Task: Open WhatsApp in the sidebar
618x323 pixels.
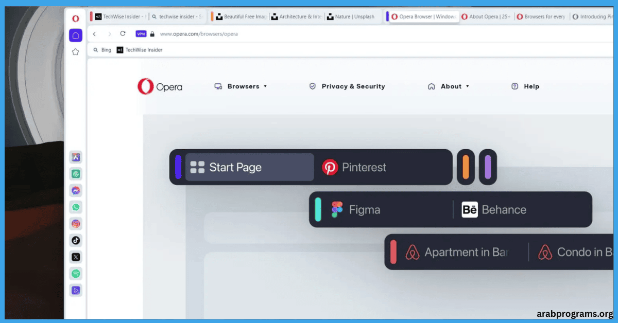Action: pos(76,207)
